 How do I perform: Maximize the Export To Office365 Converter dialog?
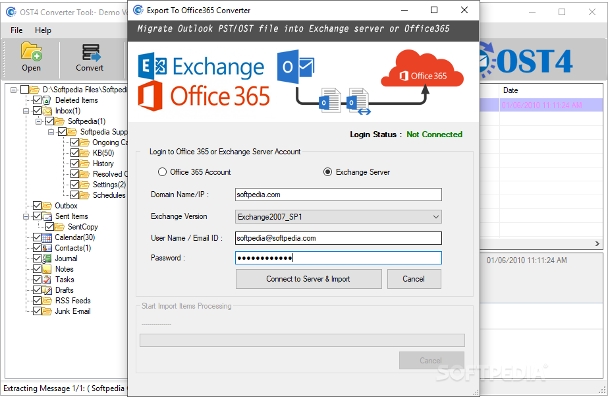pos(434,10)
